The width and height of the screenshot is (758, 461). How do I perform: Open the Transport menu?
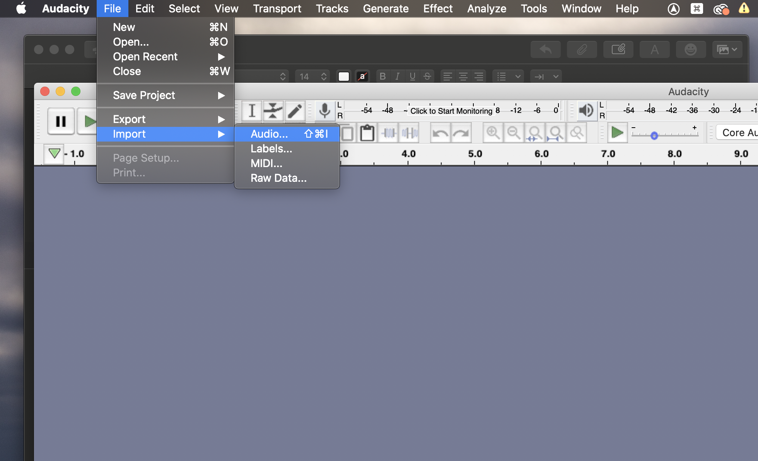(x=277, y=9)
